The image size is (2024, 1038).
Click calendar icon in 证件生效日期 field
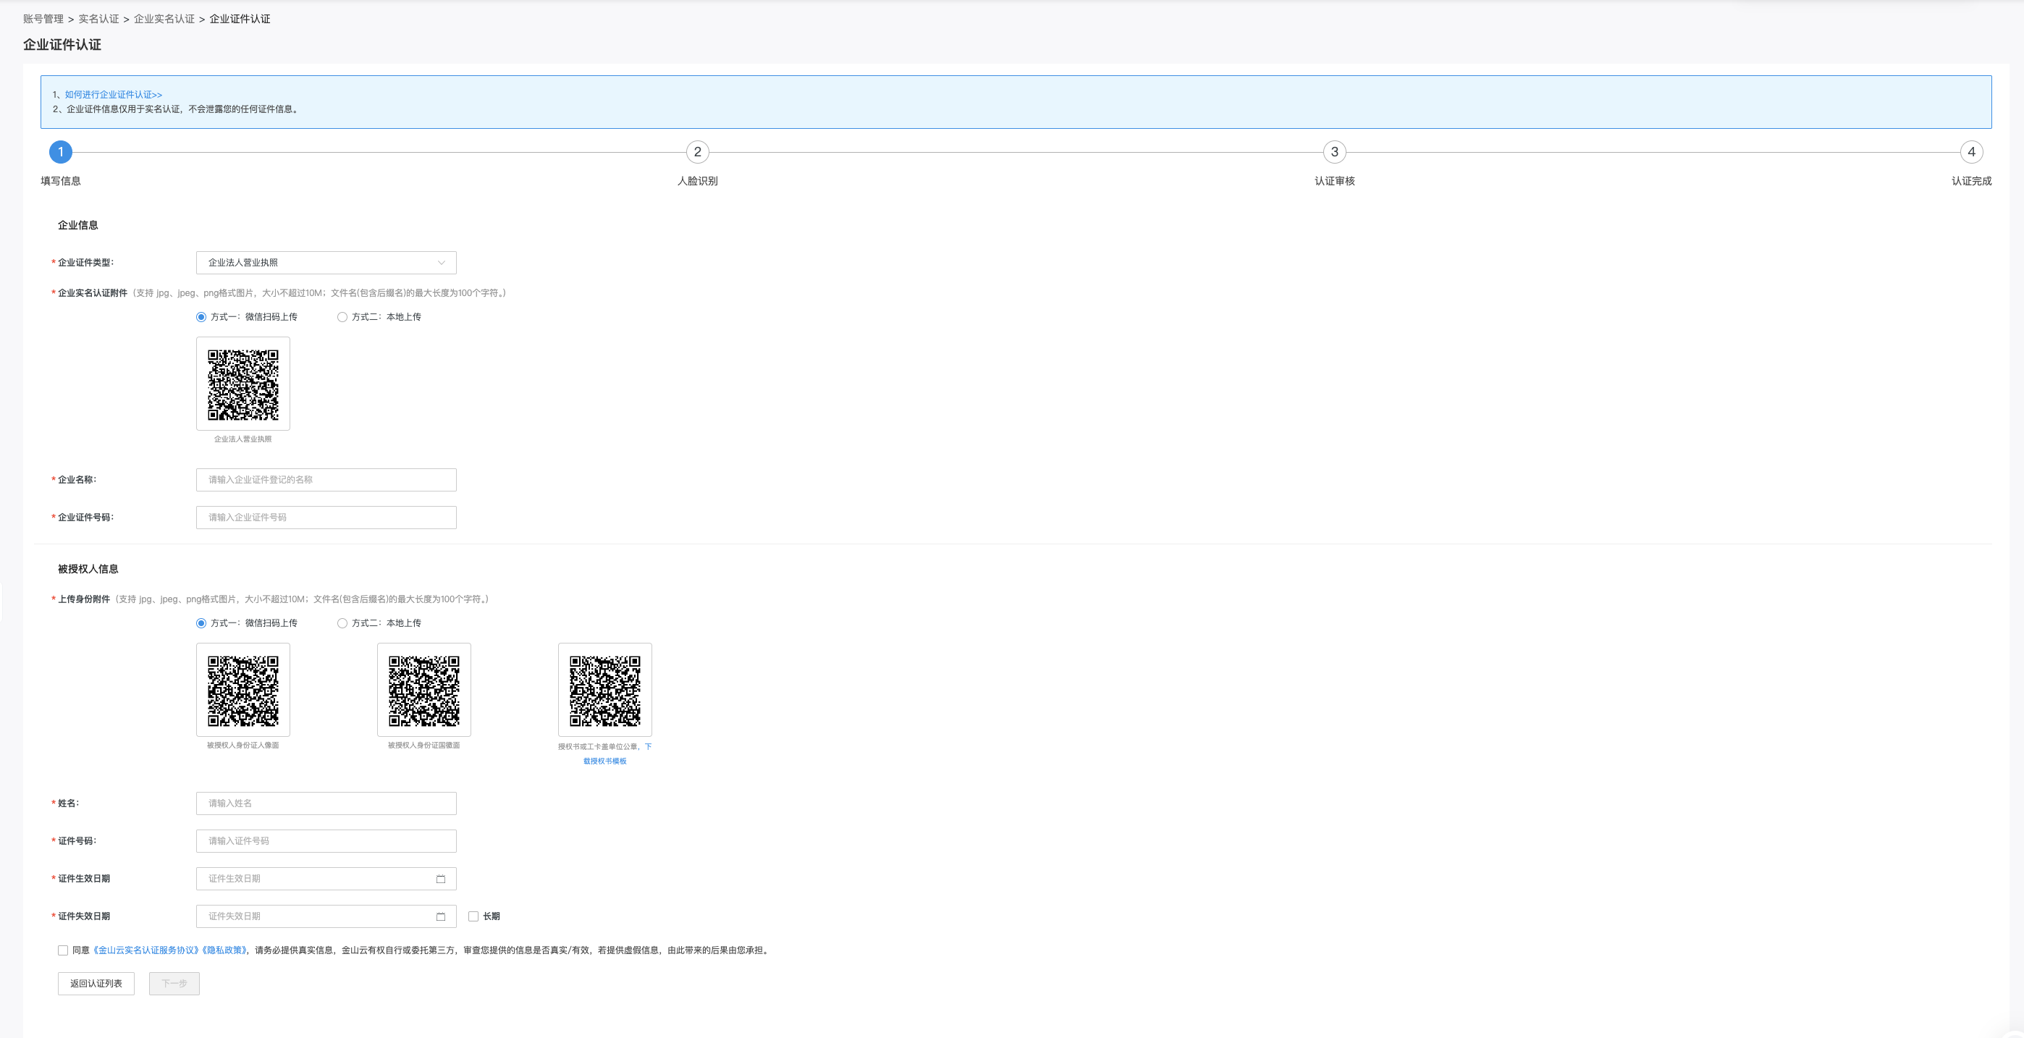(441, 879)
